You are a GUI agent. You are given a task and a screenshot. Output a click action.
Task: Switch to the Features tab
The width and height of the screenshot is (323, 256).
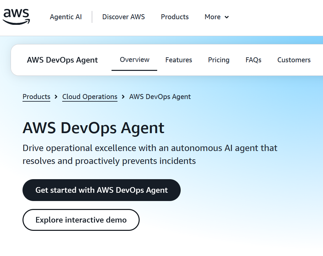[179, 60]
